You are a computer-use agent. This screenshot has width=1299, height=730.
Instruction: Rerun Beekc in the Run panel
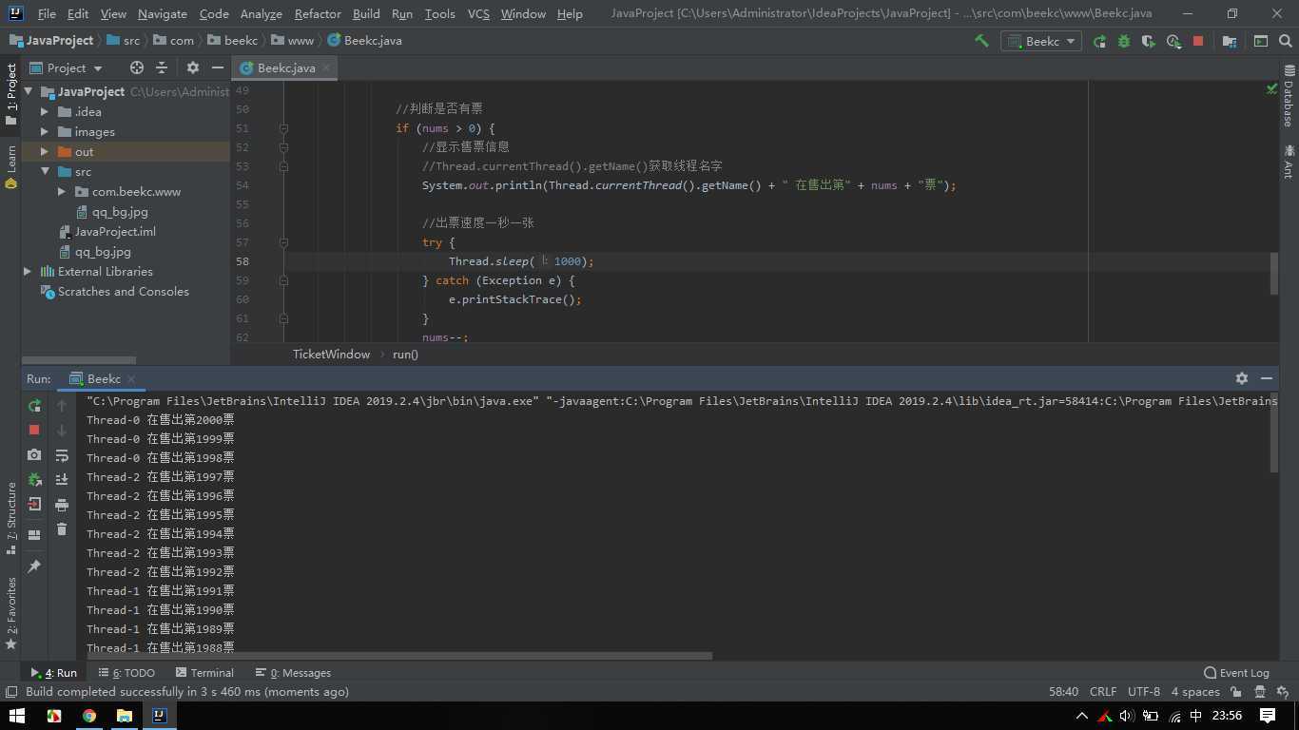coord(34,406)
